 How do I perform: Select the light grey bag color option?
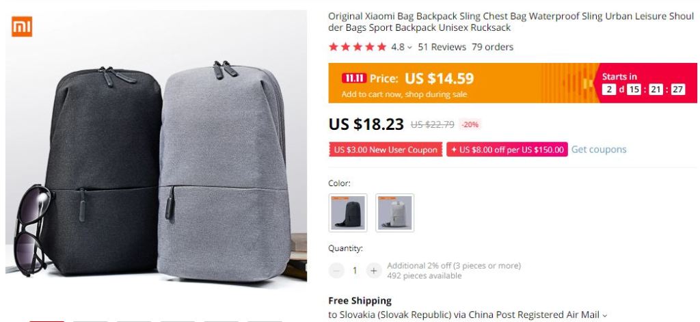(x=394, y=213)
